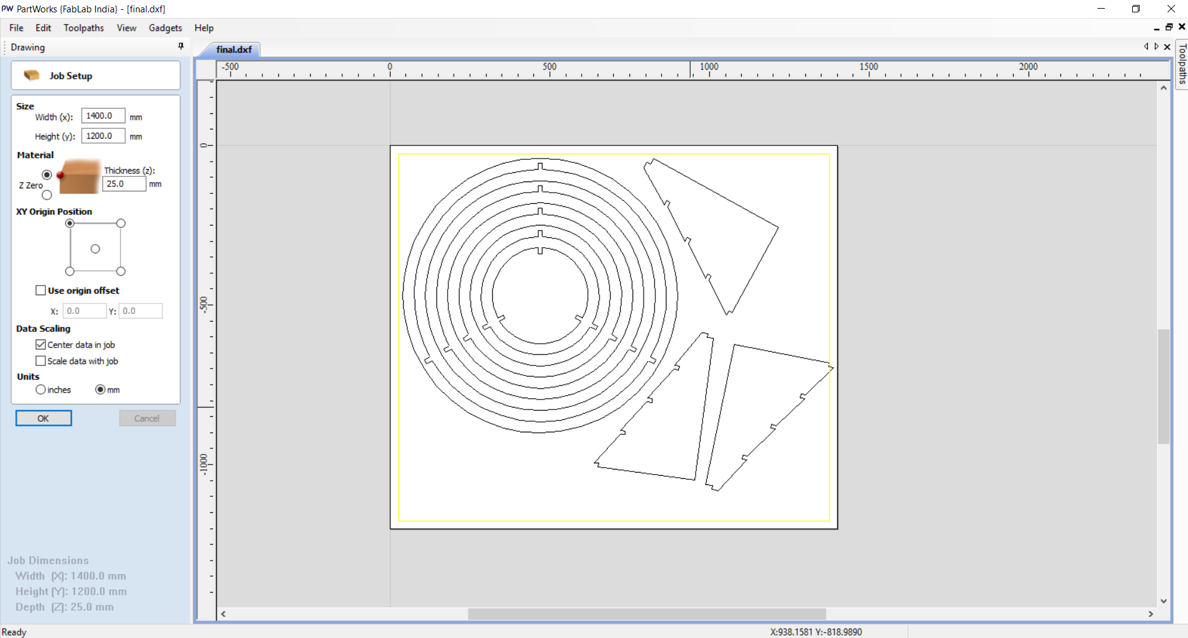Click the PartWorks application icon in title bar
Viewport: 1188px width, 638px height.
tap(7, 9)
